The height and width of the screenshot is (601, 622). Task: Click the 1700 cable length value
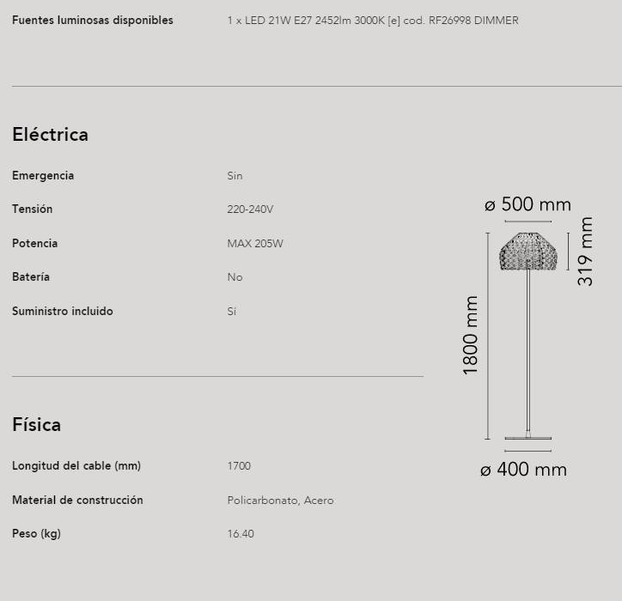[239, 466]
